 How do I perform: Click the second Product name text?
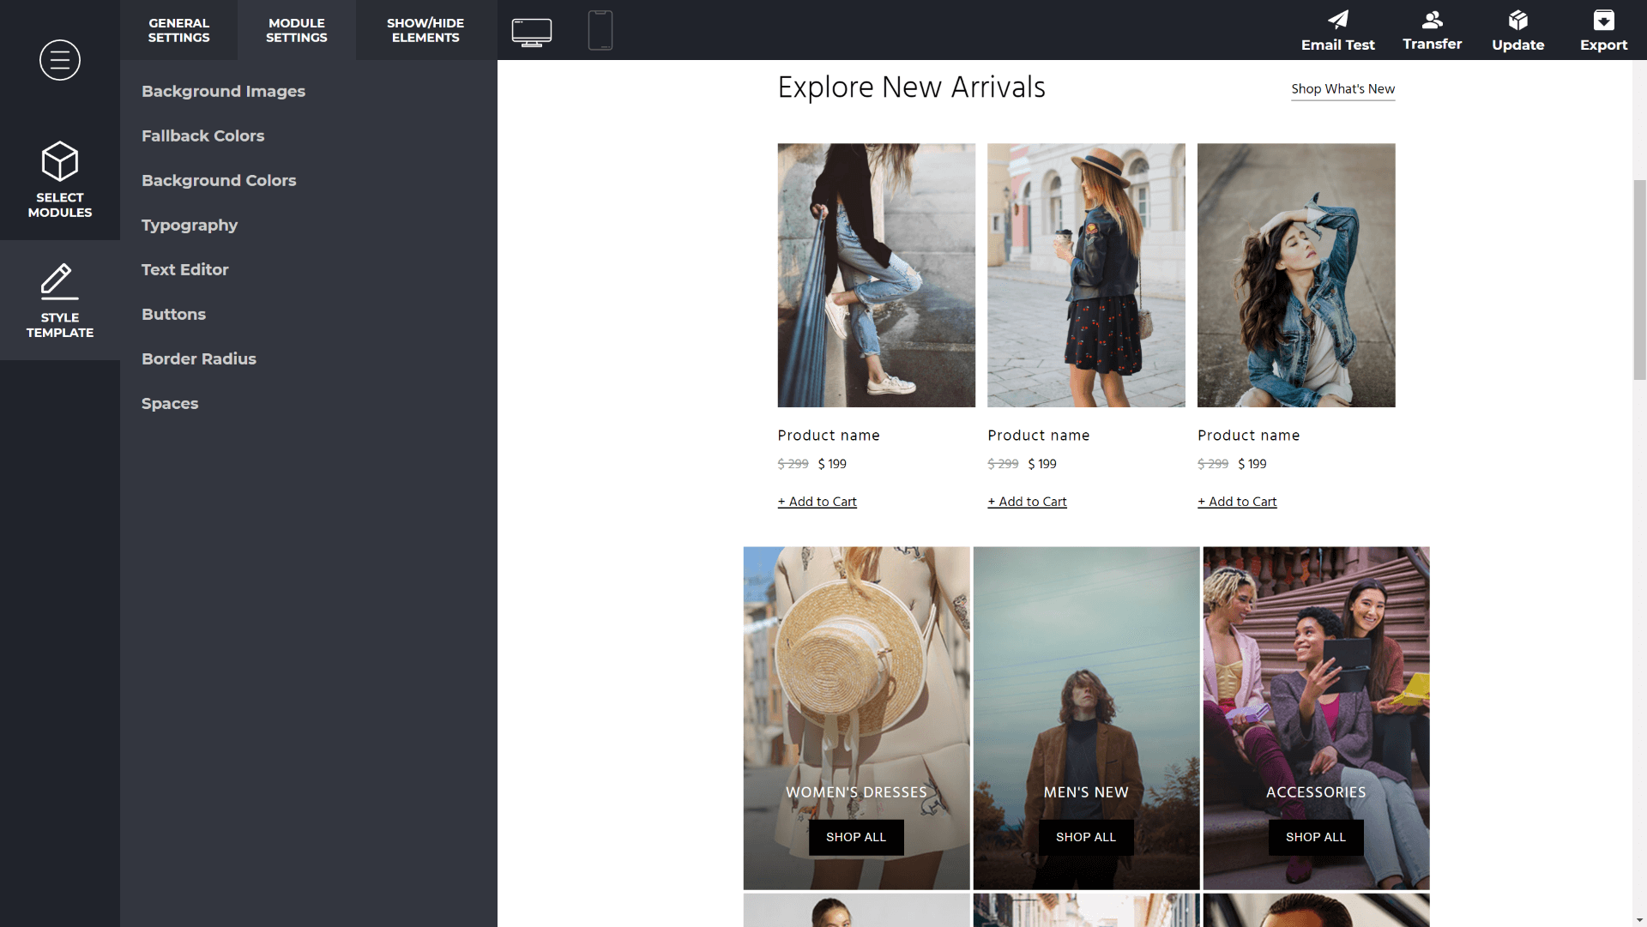click(1039, 436)
